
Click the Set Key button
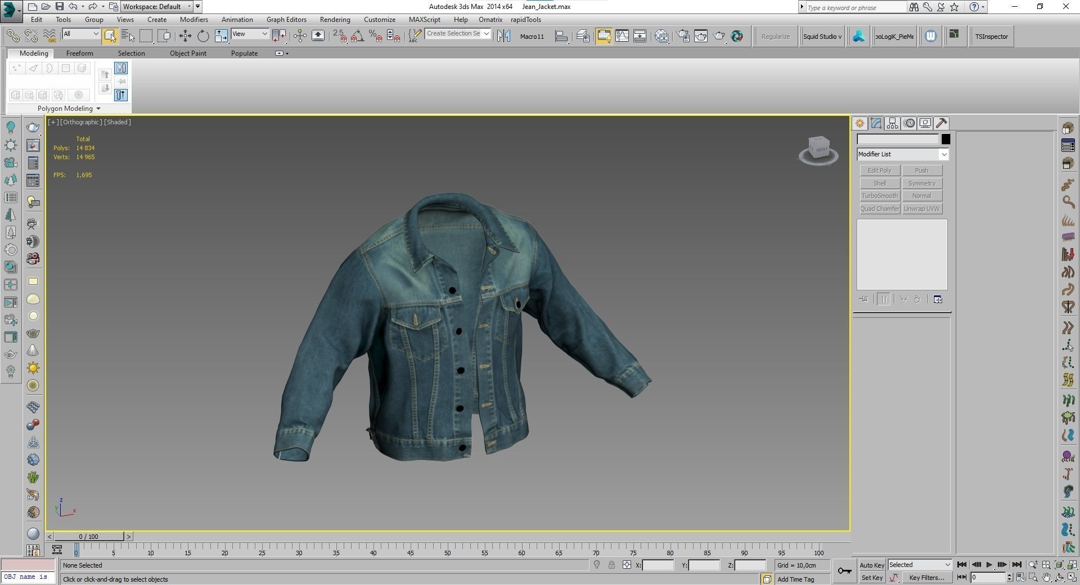(x=871, y=578)
